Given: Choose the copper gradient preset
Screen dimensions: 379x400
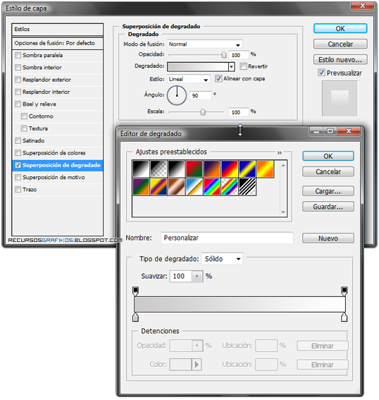Looking at the screenshot, I should (176, 187).
